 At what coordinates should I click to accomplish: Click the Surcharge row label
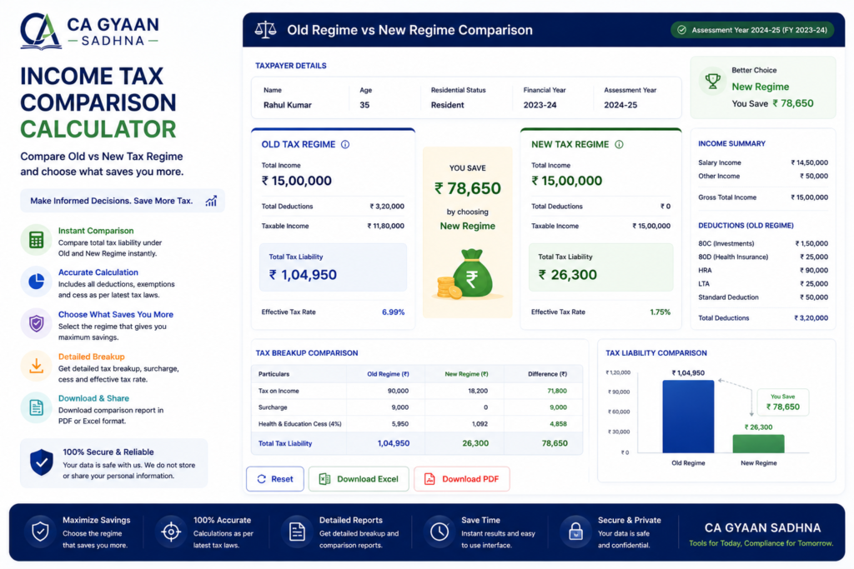(x=273, y=407)
